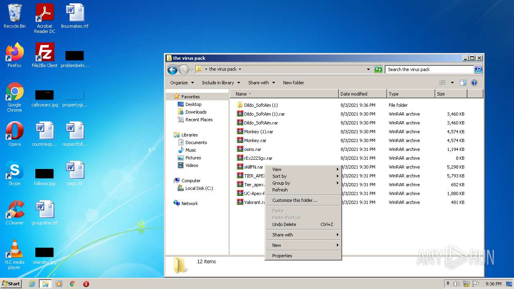Image resolution: width=514 pixels, height=289 pixels.
Task: Click the Search the virus pack field
Action: point(429,69)
